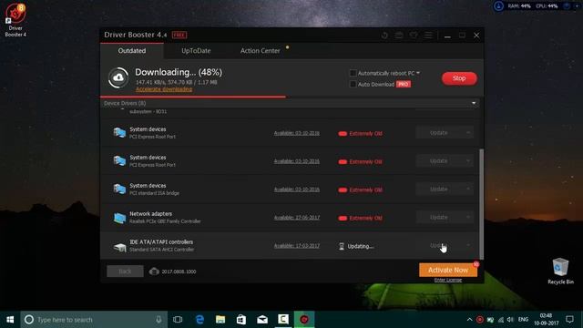Collapse the Device Drivers (8) section arrow
This screenshot has height=328, width=583.
474,103
